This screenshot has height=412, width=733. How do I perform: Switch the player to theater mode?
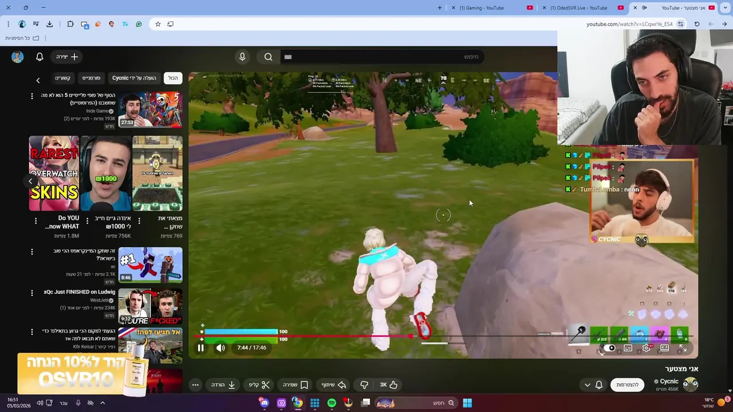(665, 348)
